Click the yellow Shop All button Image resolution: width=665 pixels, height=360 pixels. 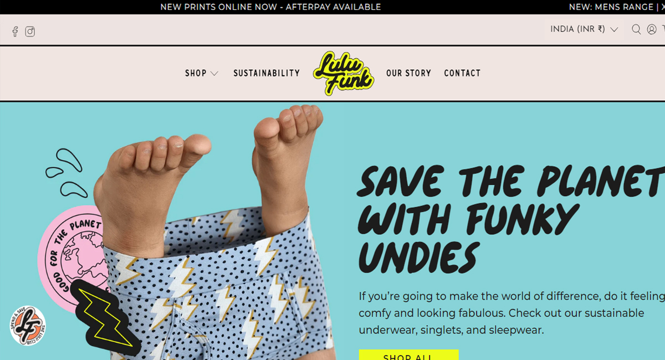coord(408,354)
